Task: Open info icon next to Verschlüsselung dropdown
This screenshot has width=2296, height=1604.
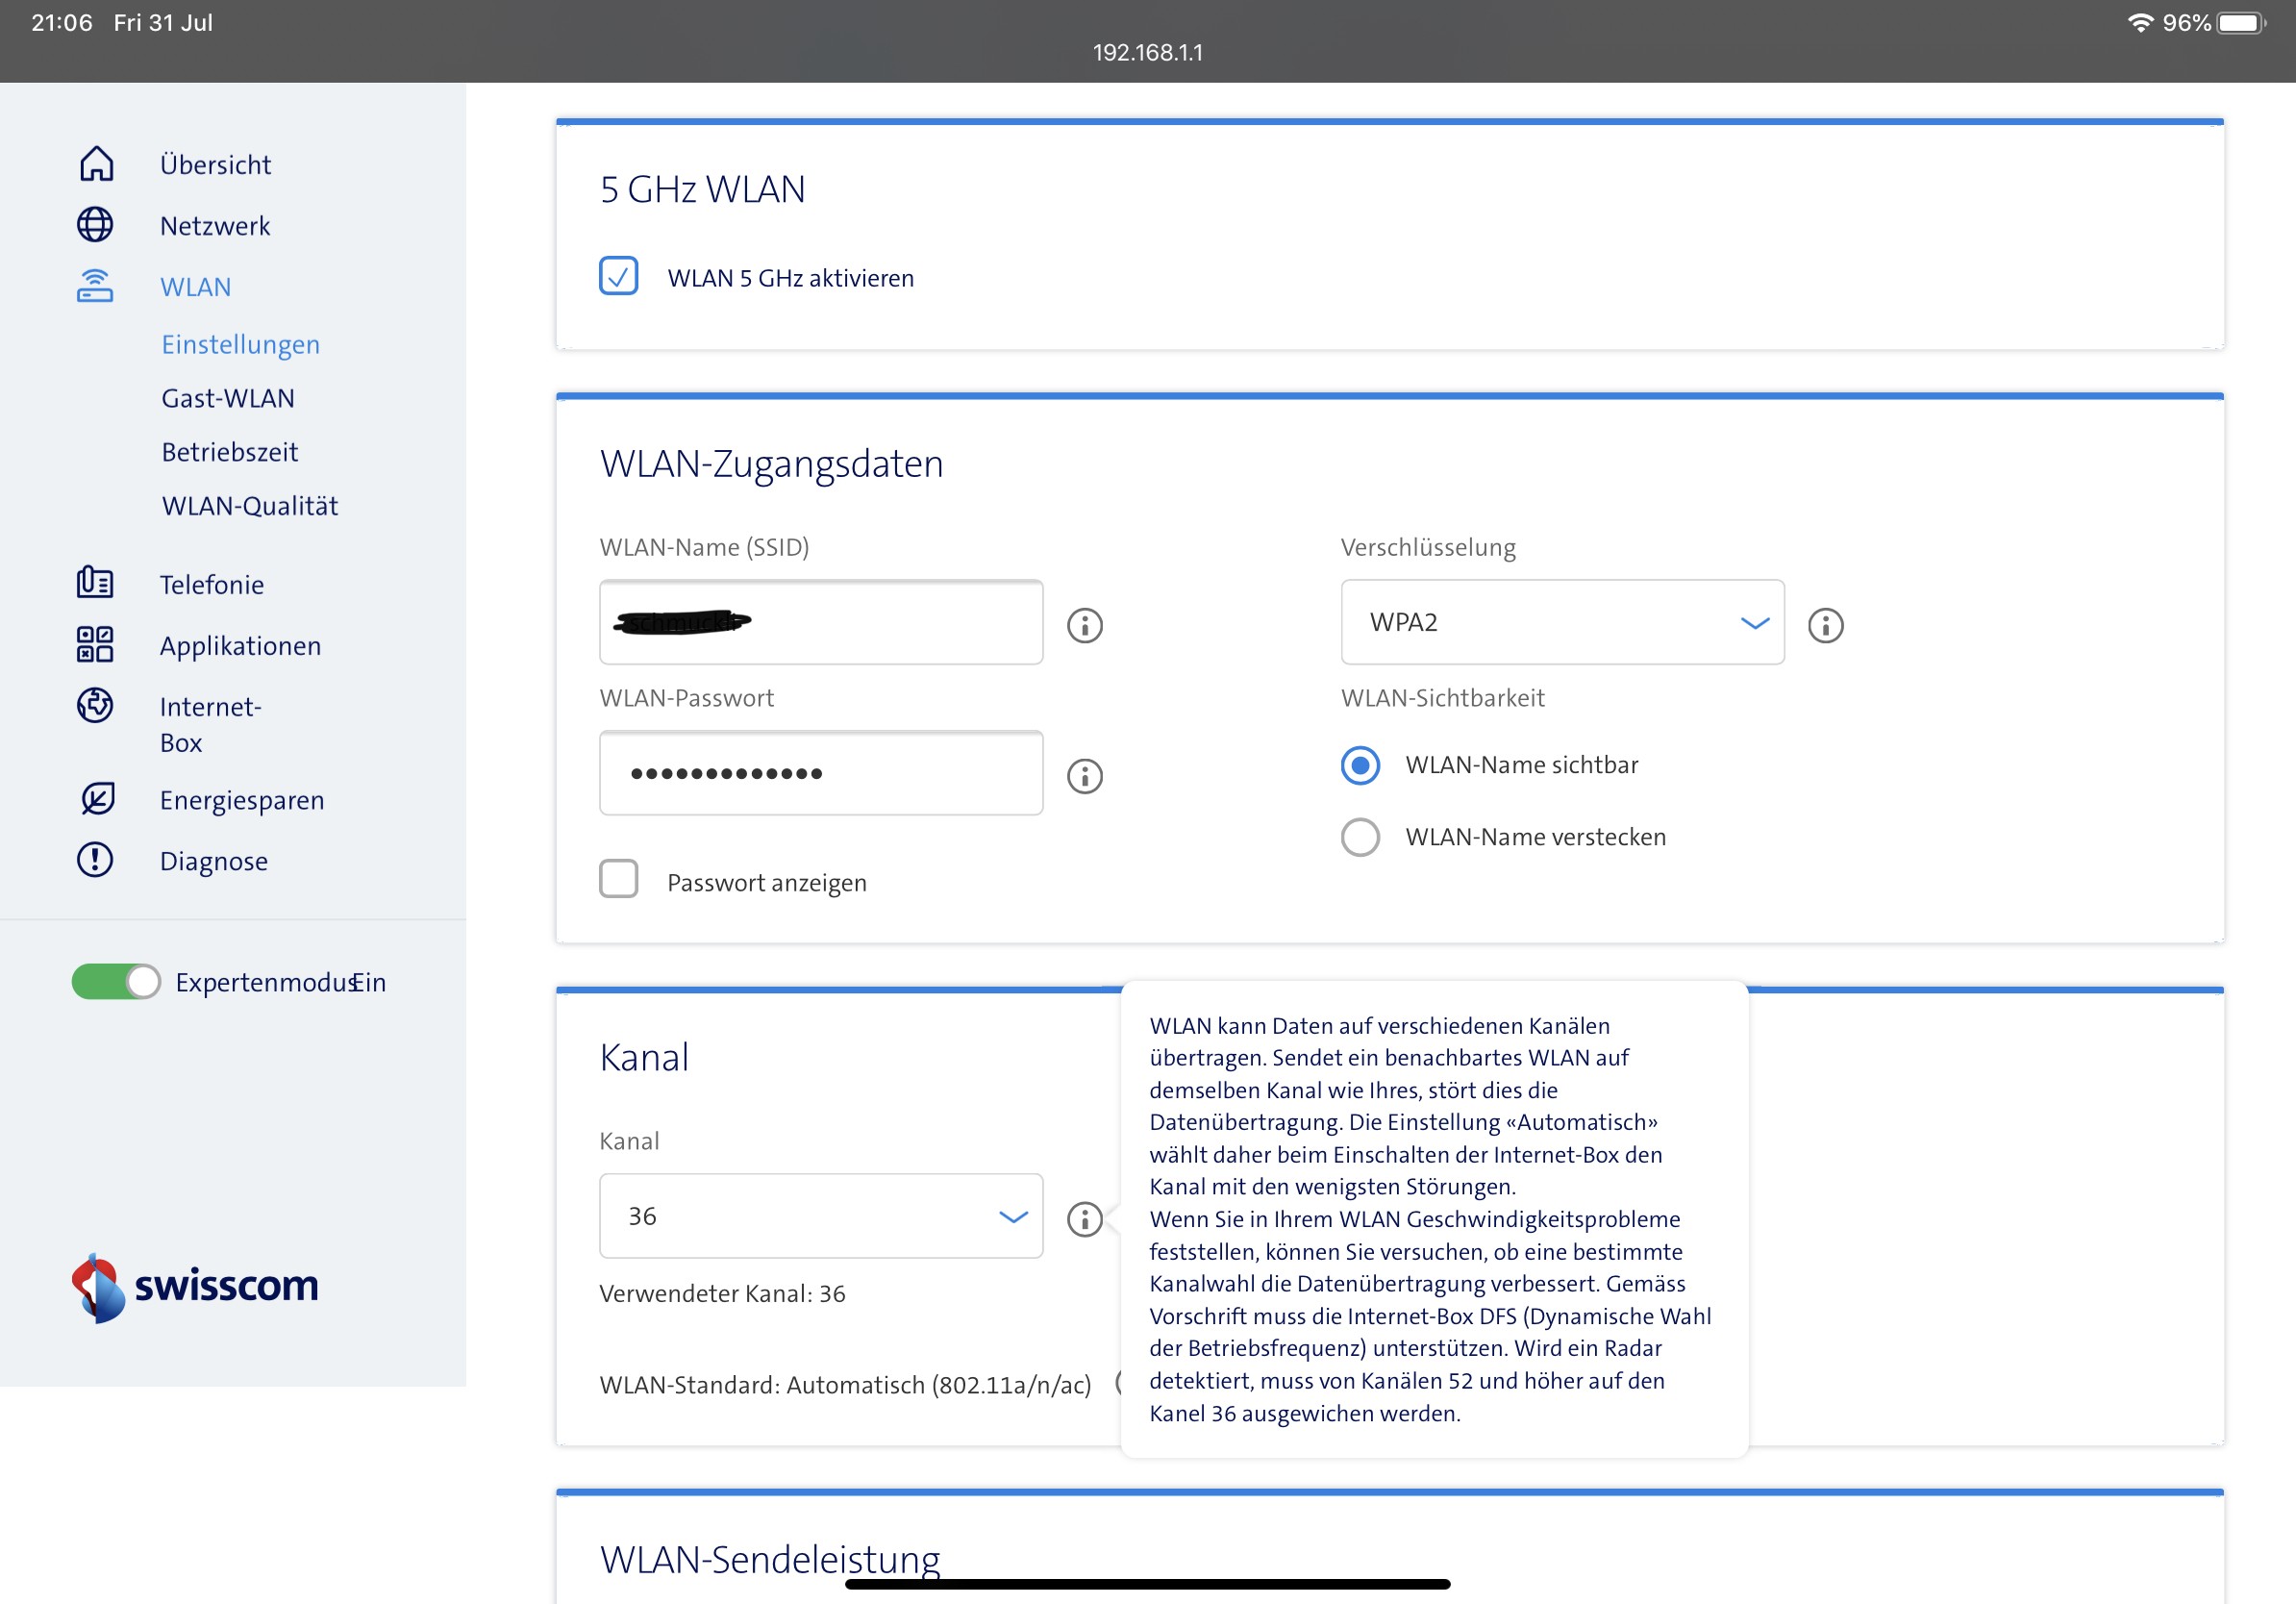Action: pyautogui.click(x=1826, y=625)
